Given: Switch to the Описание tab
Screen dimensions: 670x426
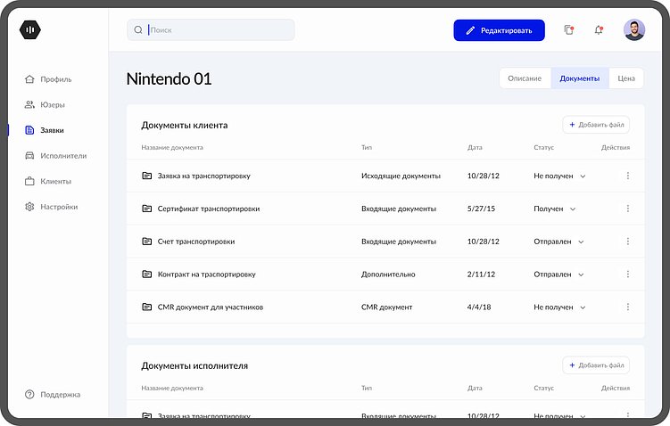Looking at the screenshot, I should pos(525,78).
